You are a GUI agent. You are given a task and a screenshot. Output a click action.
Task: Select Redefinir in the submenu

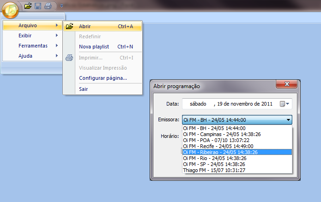(x=103, y=36)
